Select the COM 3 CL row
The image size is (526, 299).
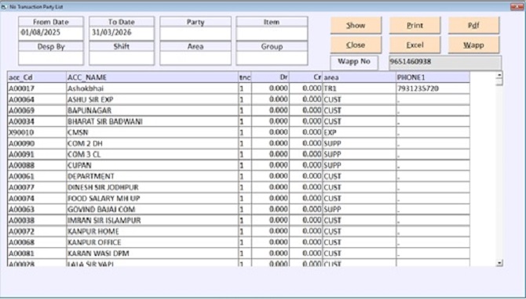239,154
